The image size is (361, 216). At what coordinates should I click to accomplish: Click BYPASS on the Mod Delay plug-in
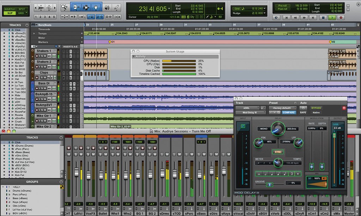pyautogui.click(x=316, y=108)
